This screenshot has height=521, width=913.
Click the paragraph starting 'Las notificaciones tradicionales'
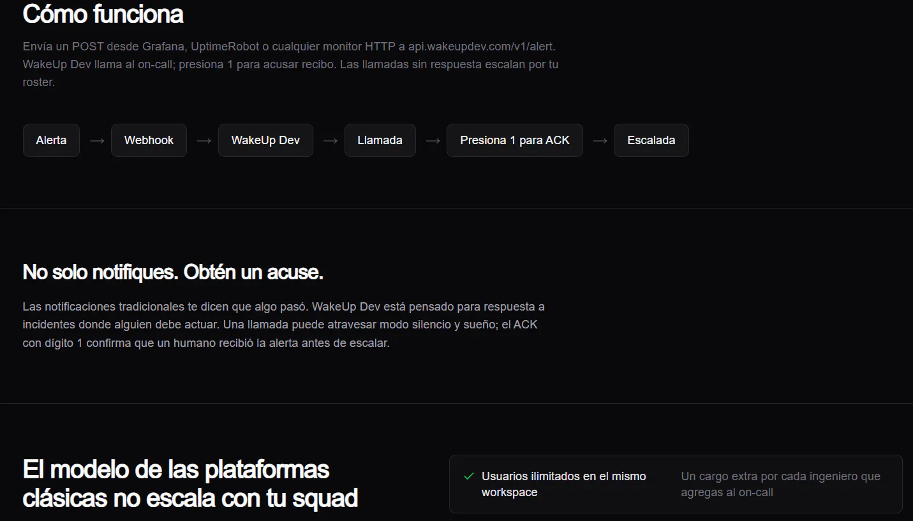click(284, 325)
